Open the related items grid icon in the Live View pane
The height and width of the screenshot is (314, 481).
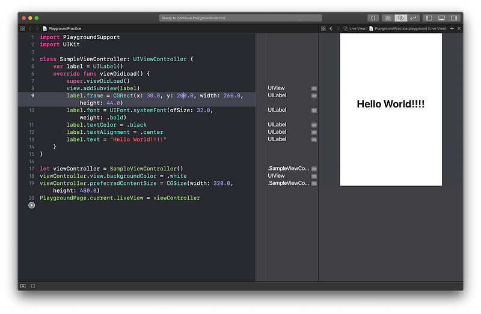click(x=323, y=28)
